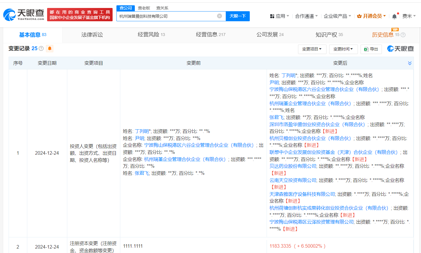The image size is (421, 253).
Task: Click the red 国家中小企业发展子基金 banner
Action: point(80,15)
